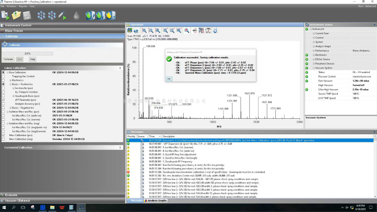
Task: Click the syringe pump start icon
Action: 63,15
